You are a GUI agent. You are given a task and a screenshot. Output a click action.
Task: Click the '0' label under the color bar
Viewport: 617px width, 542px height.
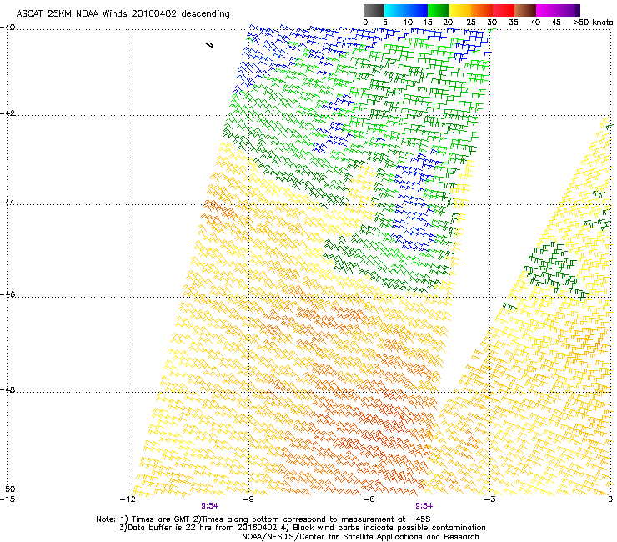365,23
